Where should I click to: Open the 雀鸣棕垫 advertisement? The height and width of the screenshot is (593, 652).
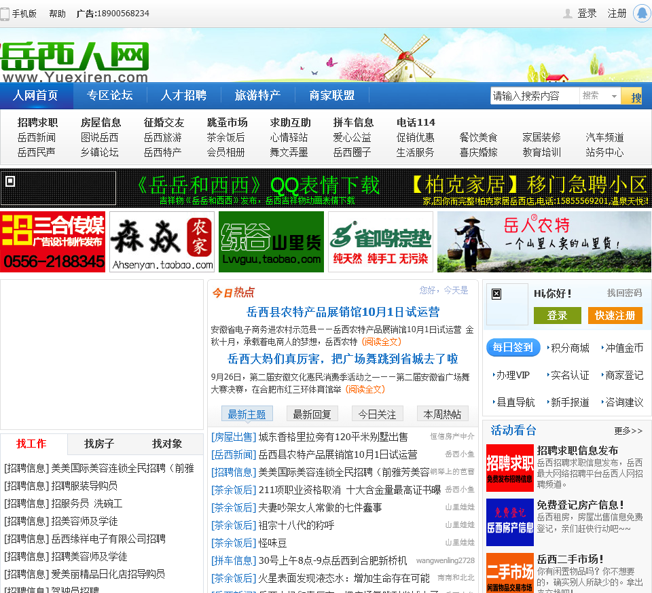pyautogui.click(x=380, y=242)
